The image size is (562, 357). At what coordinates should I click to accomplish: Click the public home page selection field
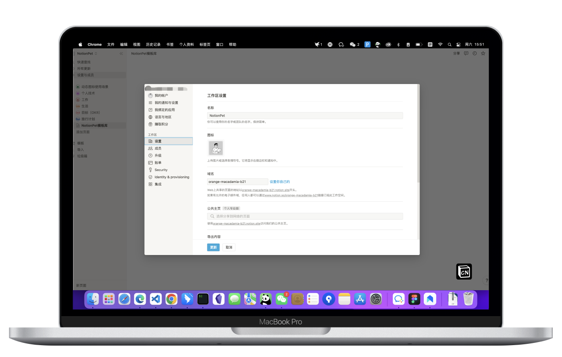305,216
